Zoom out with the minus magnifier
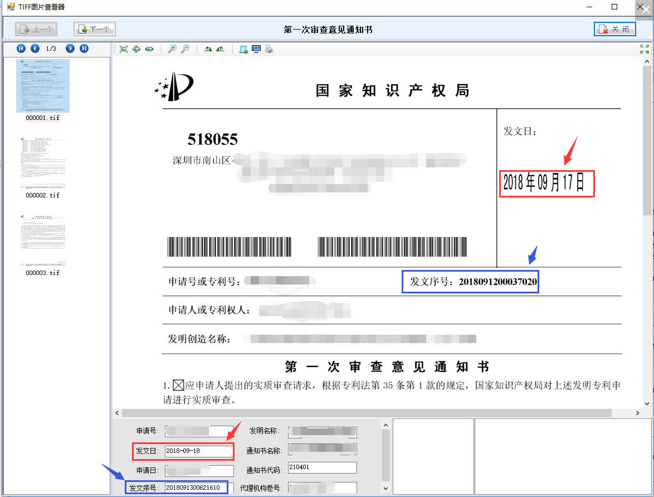654x497 pixels. tap(185, 49)
